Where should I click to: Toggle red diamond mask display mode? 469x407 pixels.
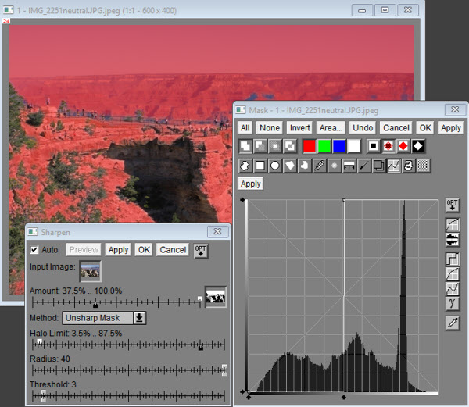pyautogui.click(x=403, y=146)
